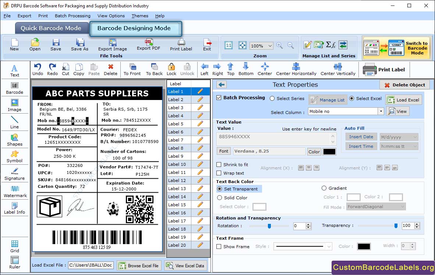
Task: Open the Select Column dropdown
Action: [381, 111]
